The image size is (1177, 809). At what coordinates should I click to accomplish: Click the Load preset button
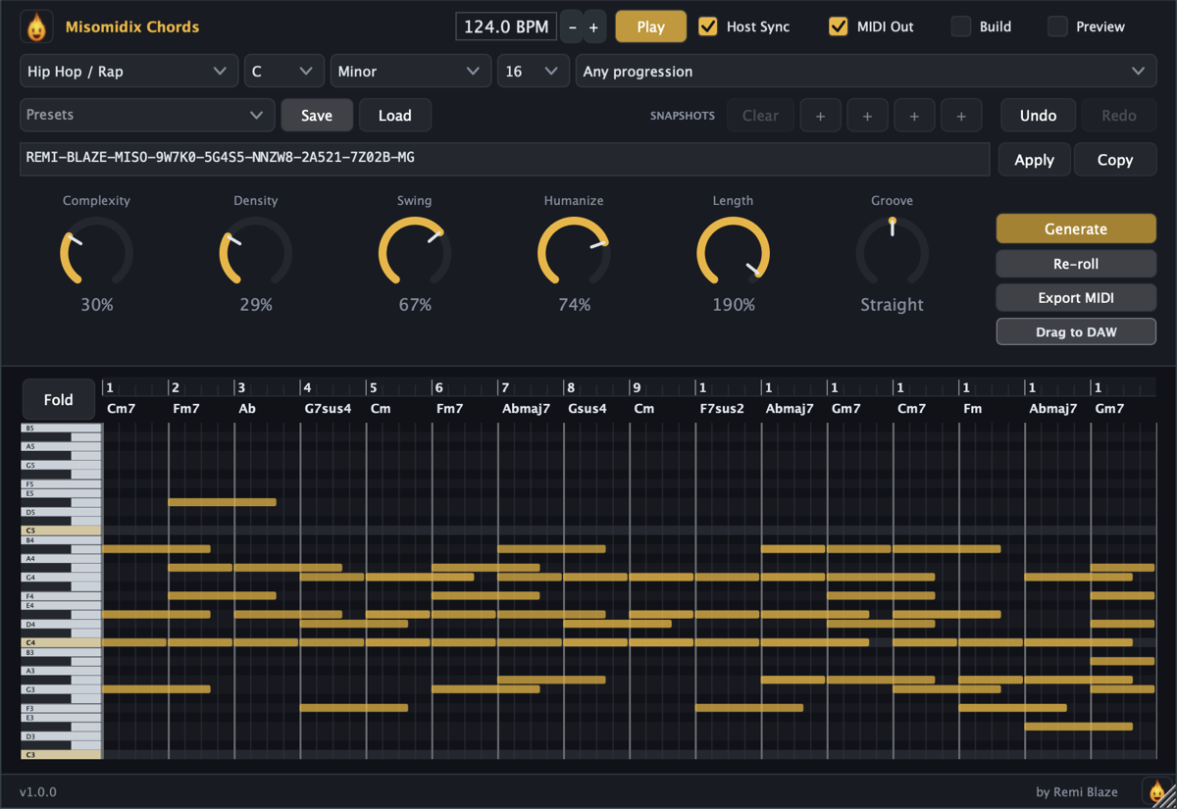(x=395, y=115)
